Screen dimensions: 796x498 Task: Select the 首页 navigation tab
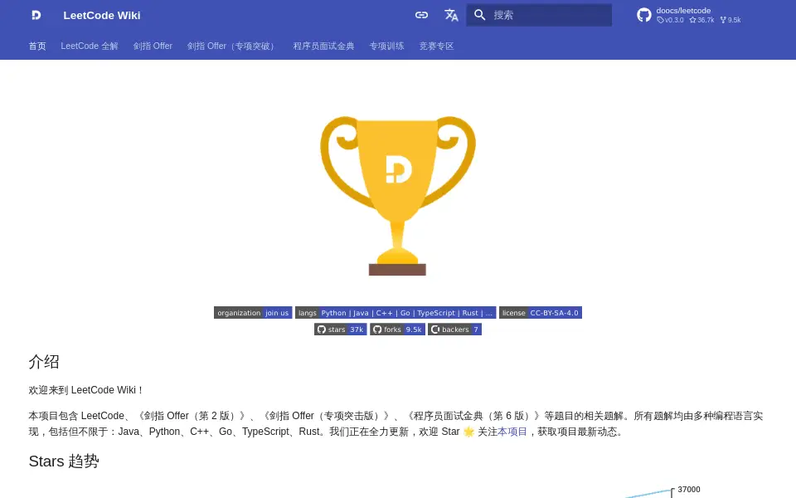[37, 46]
